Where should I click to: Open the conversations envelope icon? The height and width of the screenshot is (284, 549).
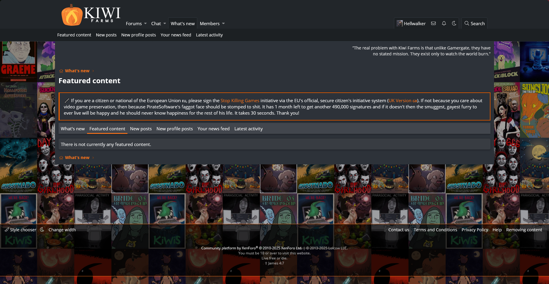coord(433,23)
